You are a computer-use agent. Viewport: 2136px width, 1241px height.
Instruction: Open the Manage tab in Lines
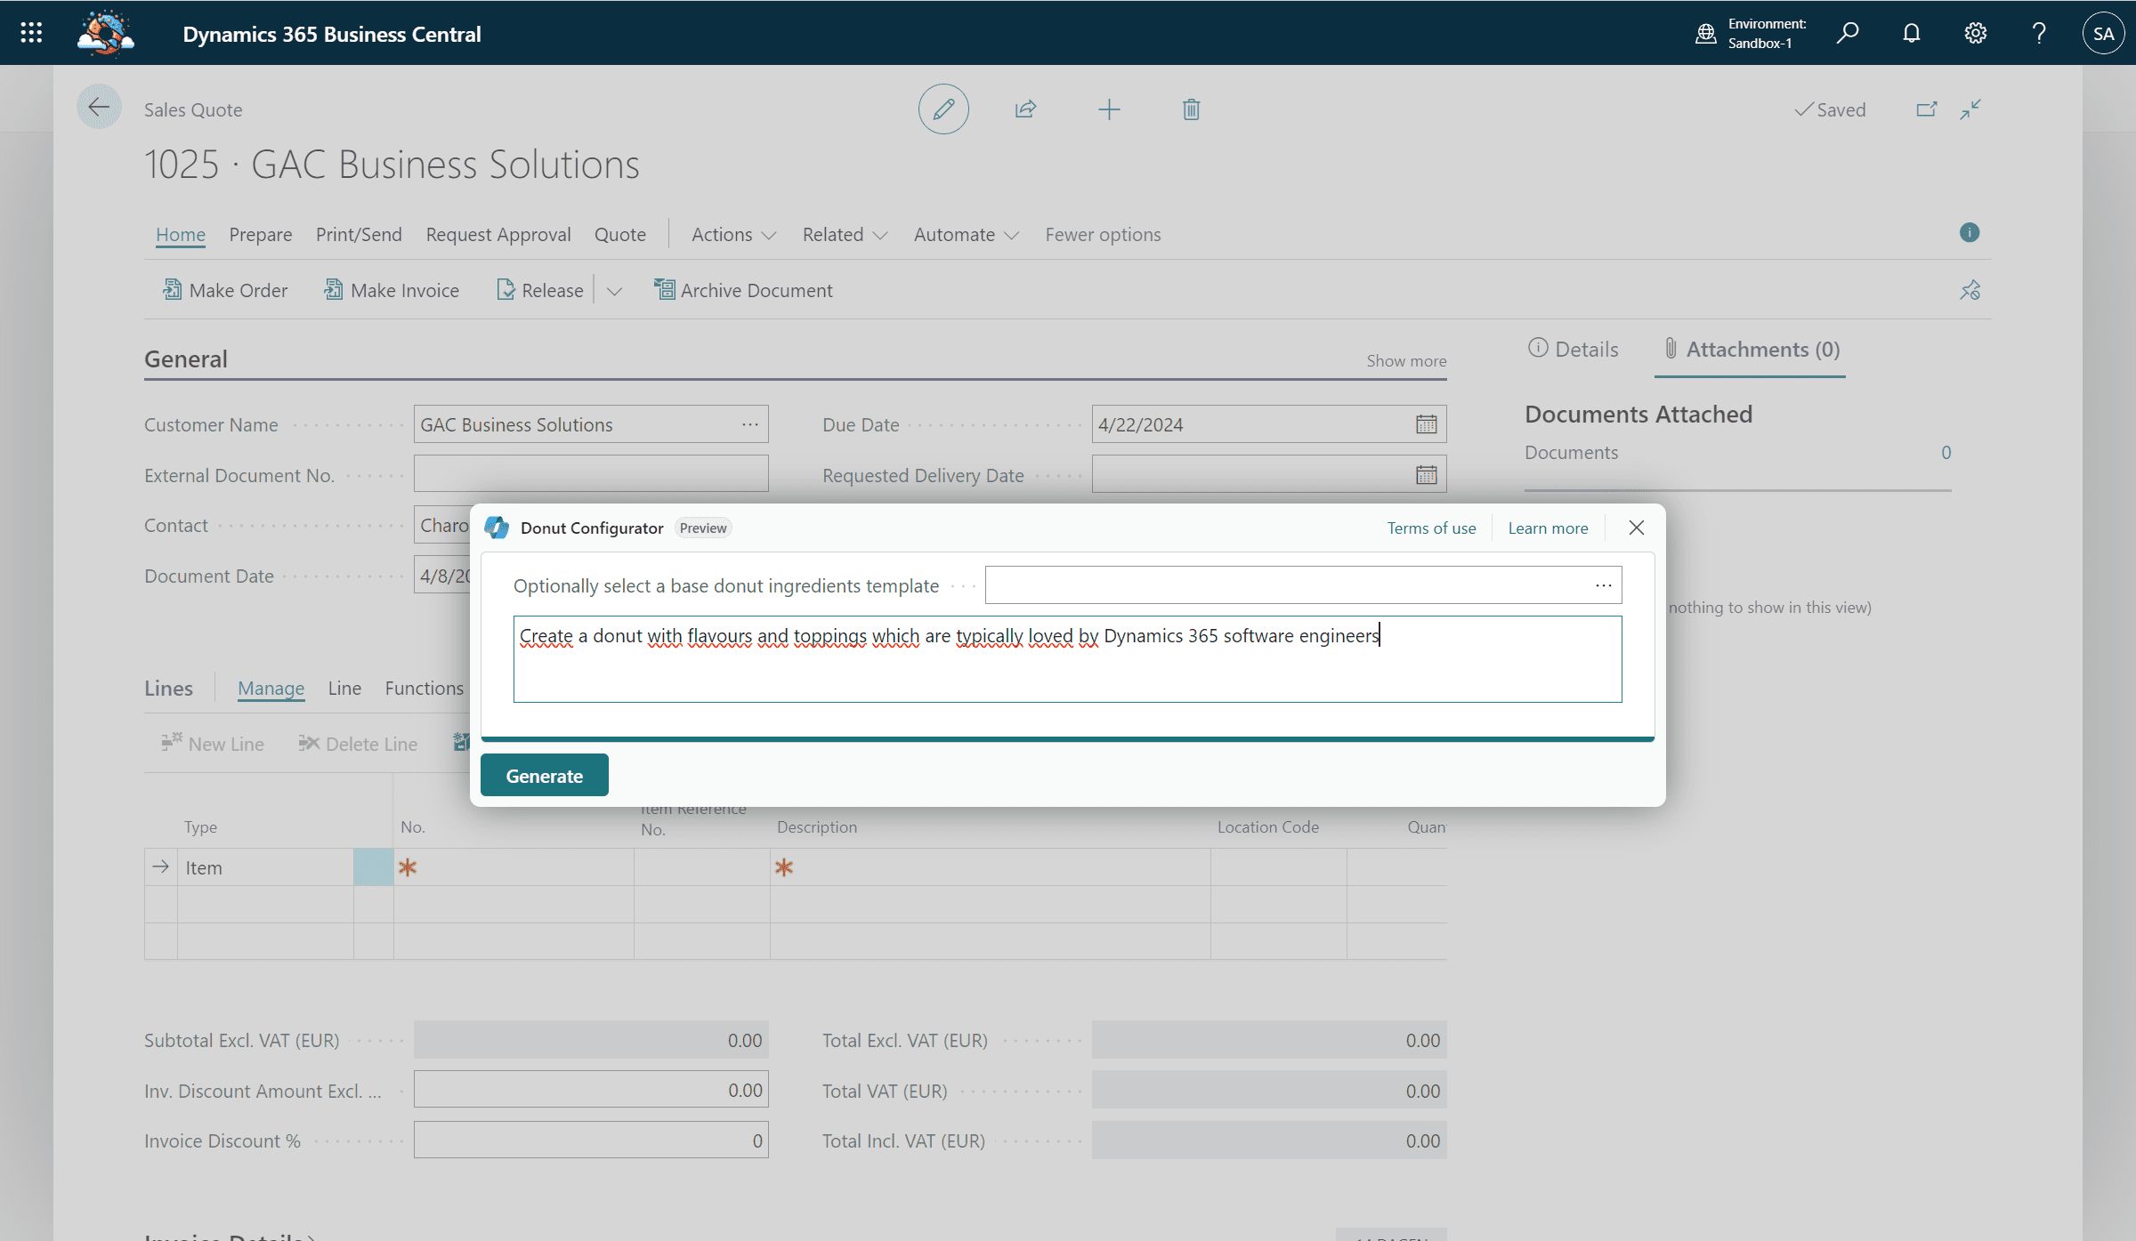[271, 689]
